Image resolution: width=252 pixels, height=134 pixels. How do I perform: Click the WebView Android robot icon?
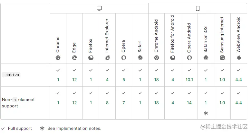(x=238, y=58)
